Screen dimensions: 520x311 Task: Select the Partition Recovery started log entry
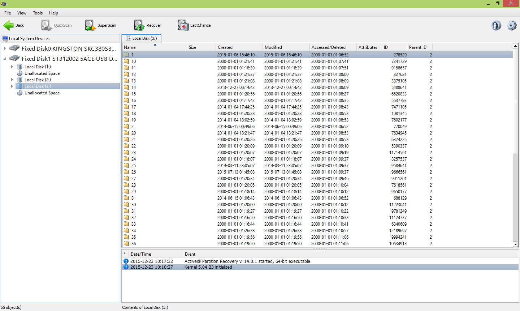[x=320, y=261]
